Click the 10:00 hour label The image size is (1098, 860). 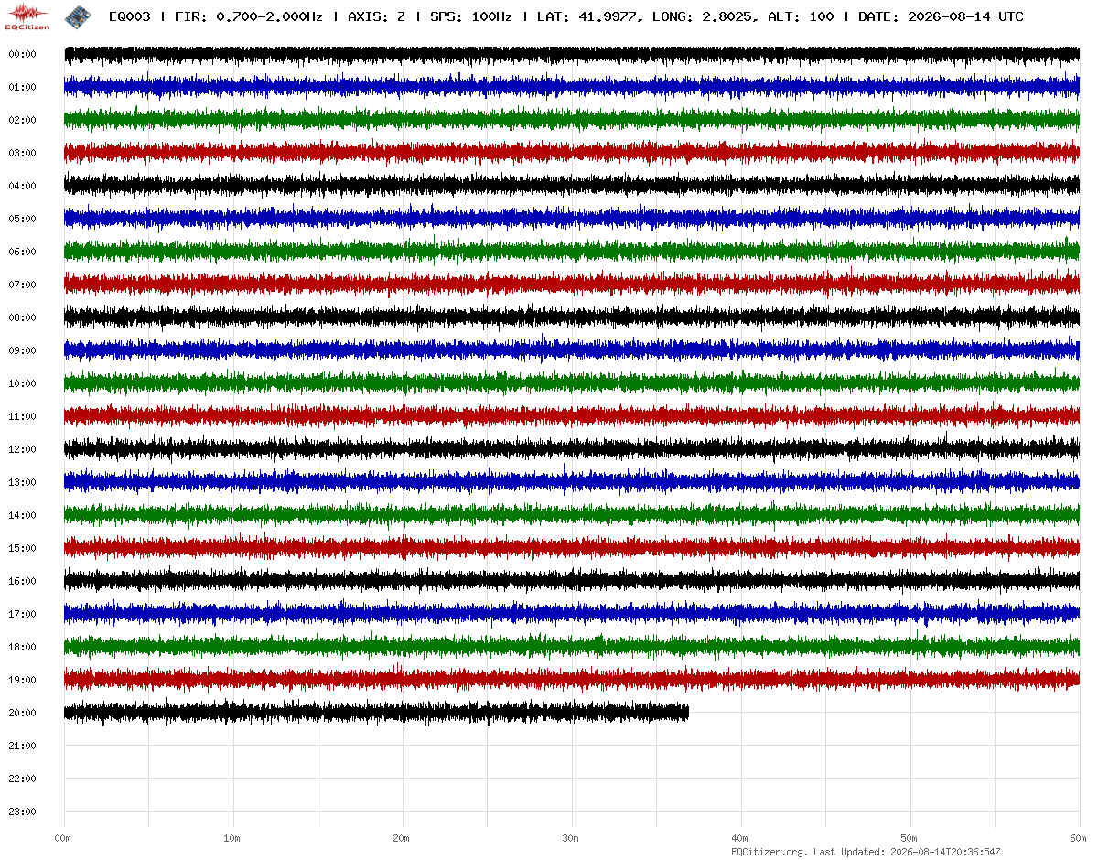[22, 383]
